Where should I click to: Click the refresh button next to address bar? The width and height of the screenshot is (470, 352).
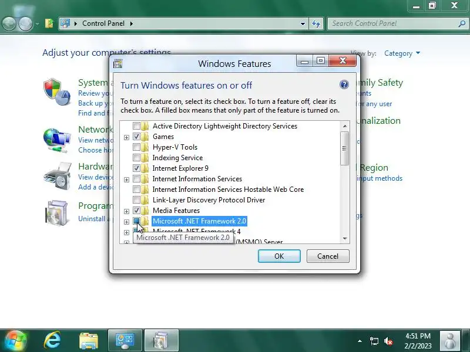click(316, 23)
